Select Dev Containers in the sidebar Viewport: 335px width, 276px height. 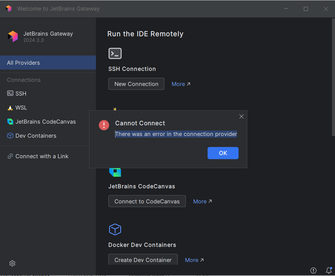36,136
